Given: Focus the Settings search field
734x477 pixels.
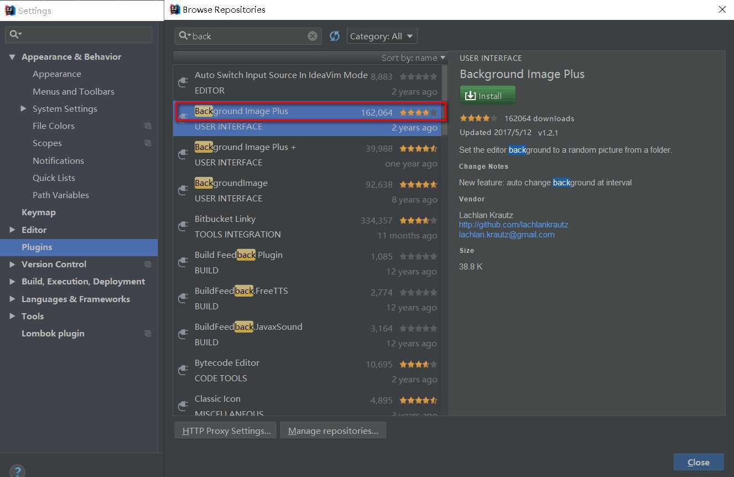Looking at the screenshot, I should click(79, 34).
